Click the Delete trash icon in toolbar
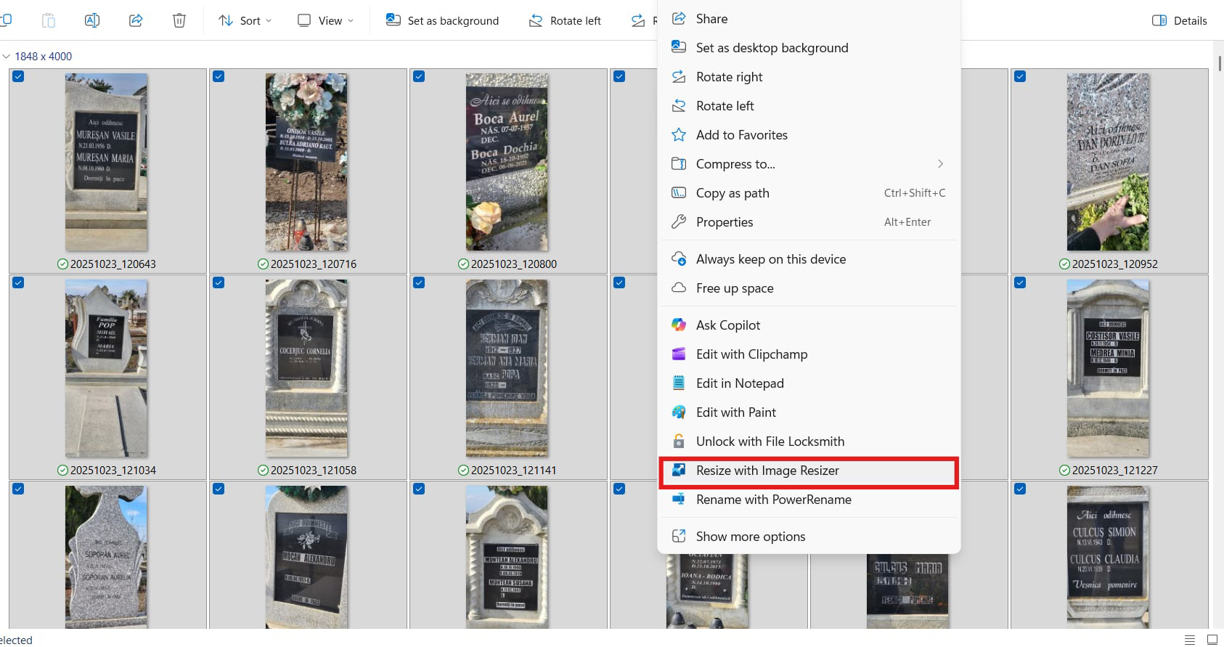Image resolution: width=1224 pixels, height=647 pixels. click(179, 20)
